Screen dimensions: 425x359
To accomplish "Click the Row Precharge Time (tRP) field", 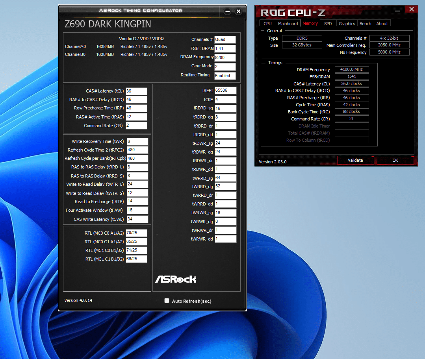I will click(136, 108).
